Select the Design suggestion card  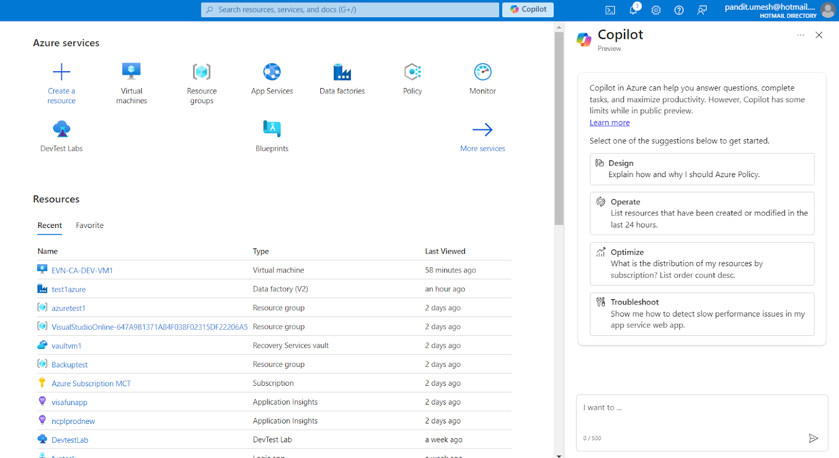[702, 169]
